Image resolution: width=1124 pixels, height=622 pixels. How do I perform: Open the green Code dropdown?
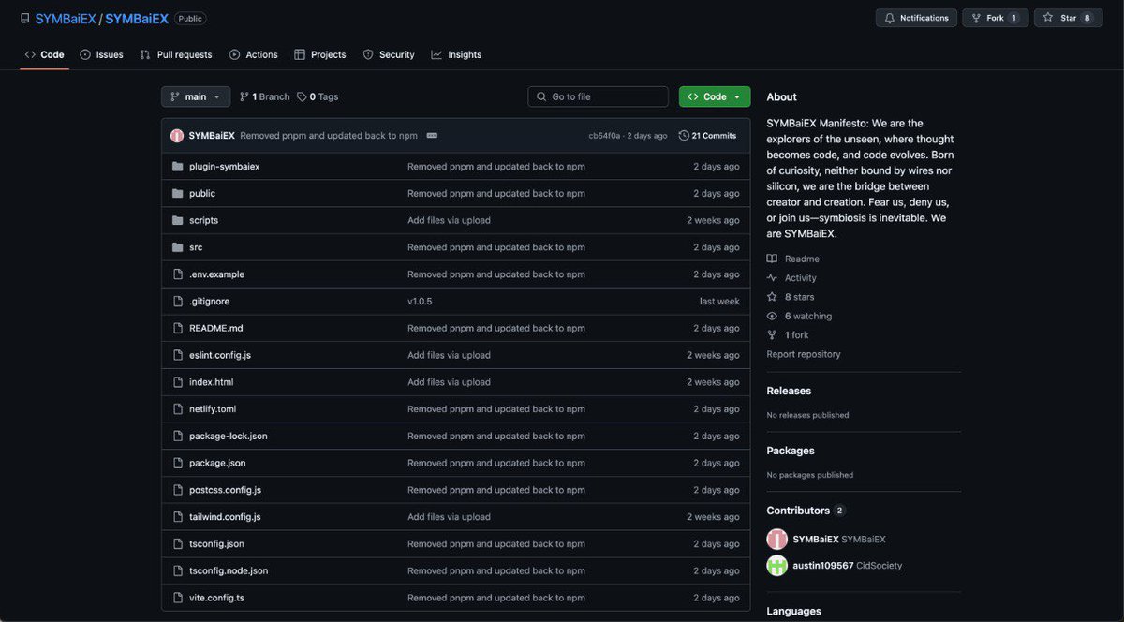[x=715, y=96]
